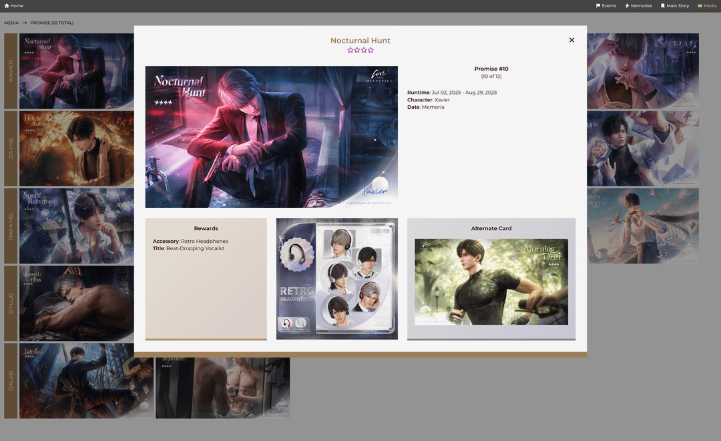Click the Memories lightning bolt icon
Screen dimensions: 721x441
coord(628,5)
